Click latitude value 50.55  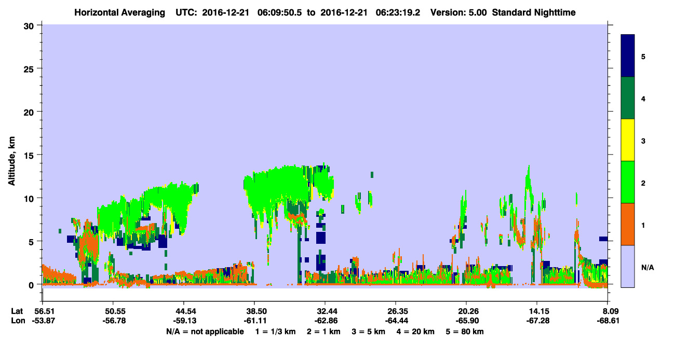(113, 311)
